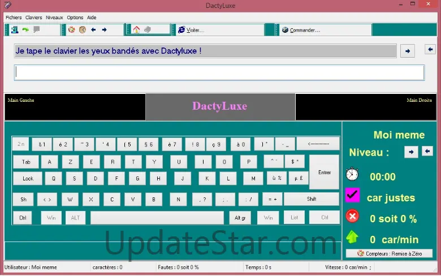The height and width of the screenshot is (276, 441).
Task: Increase Niveau with the right arrow
Action: point(411,152)
